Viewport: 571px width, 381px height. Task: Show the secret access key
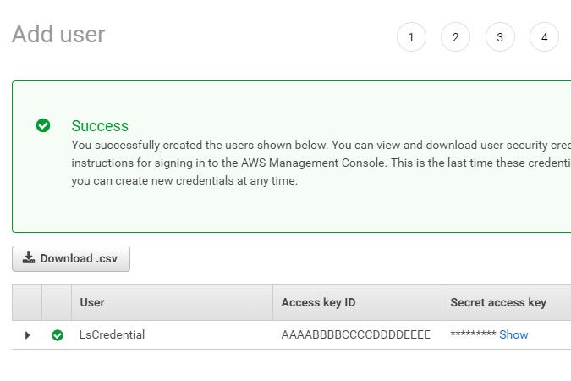(x=513, y=334)
